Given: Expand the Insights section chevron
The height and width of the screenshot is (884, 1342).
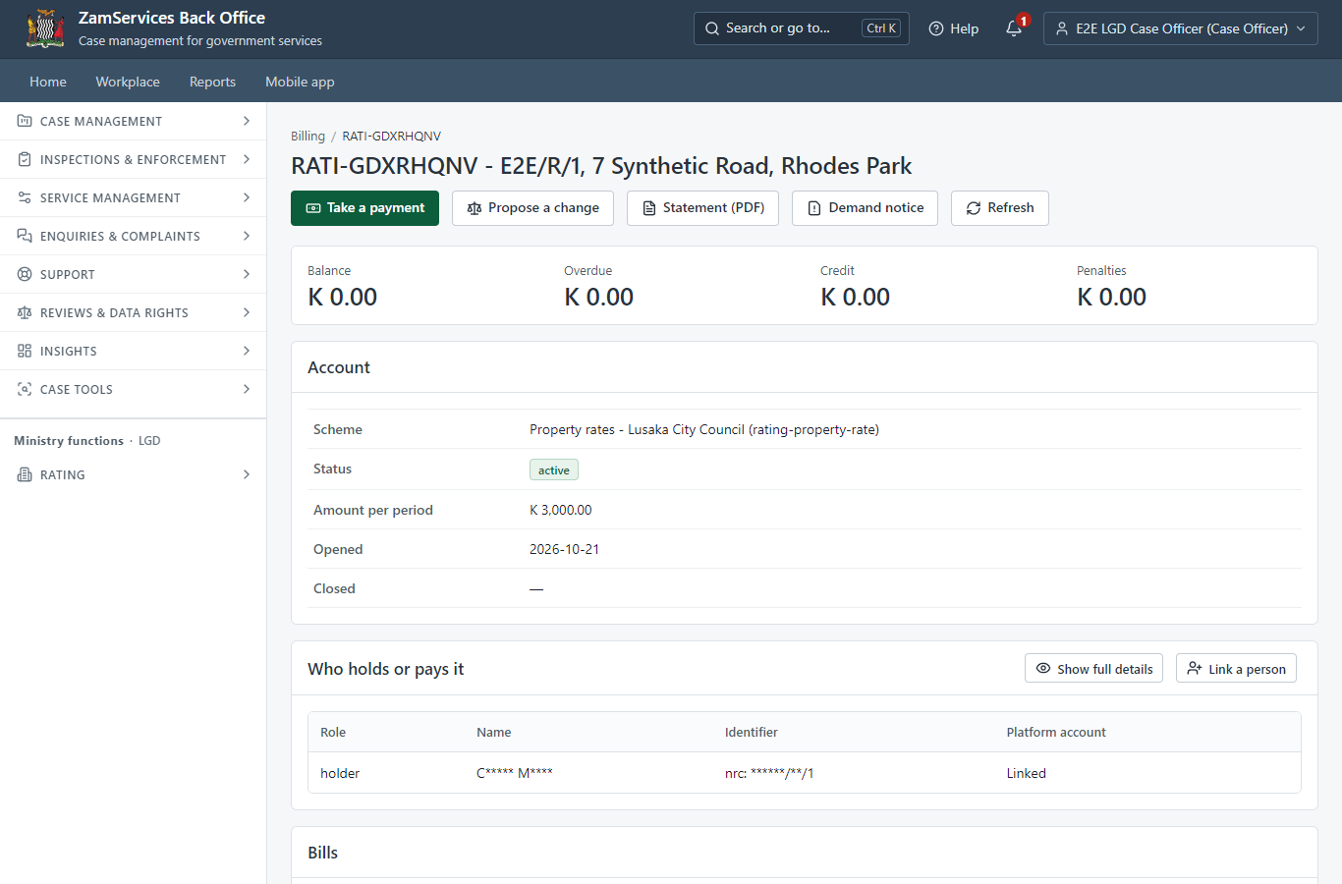Looking at the screenshot, I should tap(247, 351).
